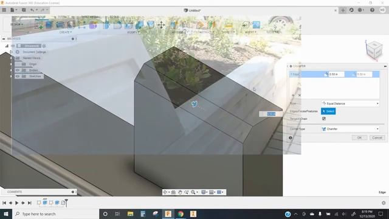Open the INSPECT menu
This screenshot has height=219, width=389.
pos(229,32)
